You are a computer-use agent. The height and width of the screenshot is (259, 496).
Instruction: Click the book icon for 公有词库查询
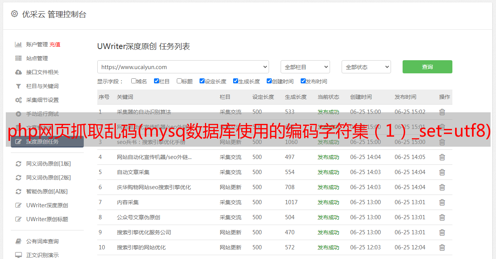click(x=18, y=241)
